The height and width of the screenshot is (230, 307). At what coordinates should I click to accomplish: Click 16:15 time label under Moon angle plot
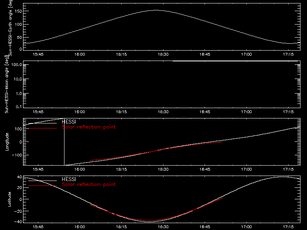121,112
